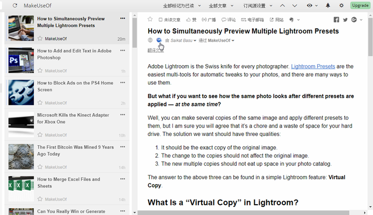The width and height of the screenshot is (373, 215).
Task: Follow the Lightroom Presets hyperlink
Action: (x=313, y=66)
